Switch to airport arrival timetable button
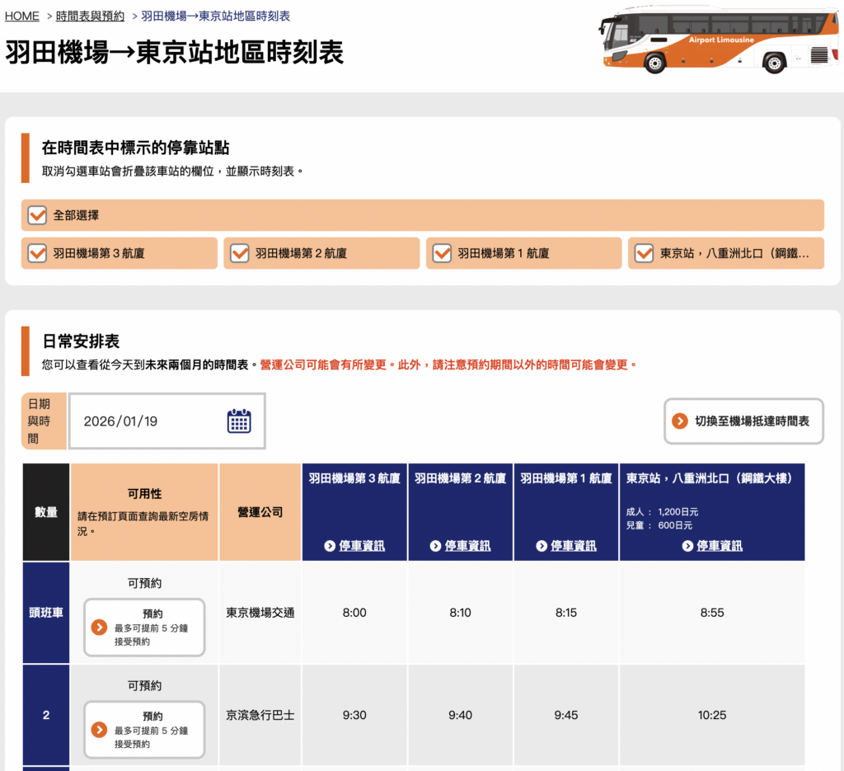The width and height of the screenshot is (844, 771). [743, 421]
